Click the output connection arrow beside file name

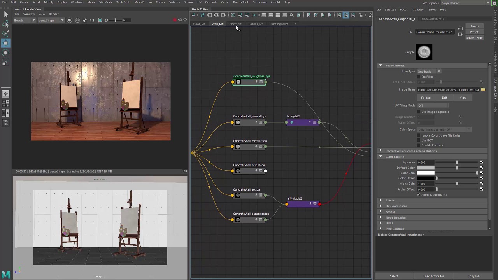[x=460, y=34]
